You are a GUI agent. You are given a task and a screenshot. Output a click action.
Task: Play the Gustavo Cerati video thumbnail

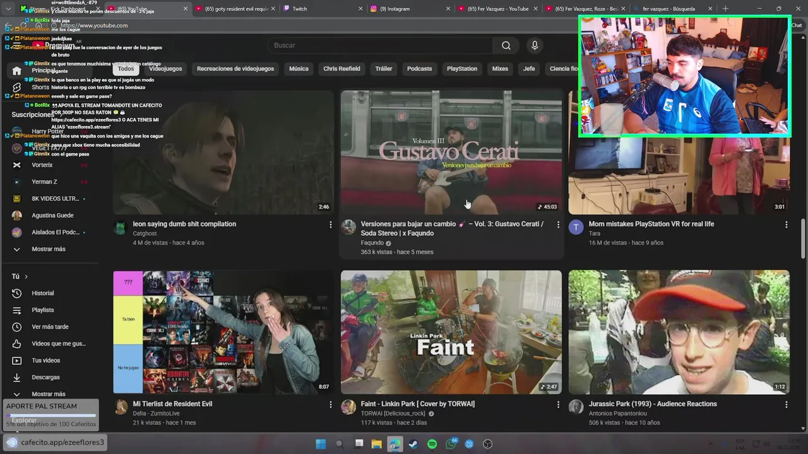click(451, 152)
